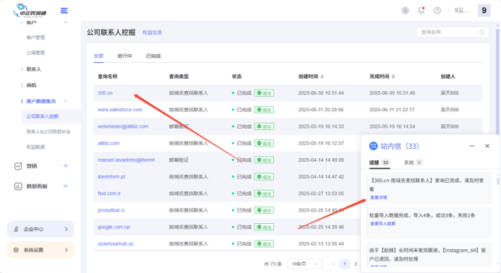Open the help question-mark icon
The image size is (501, 273).
point(437,11)
